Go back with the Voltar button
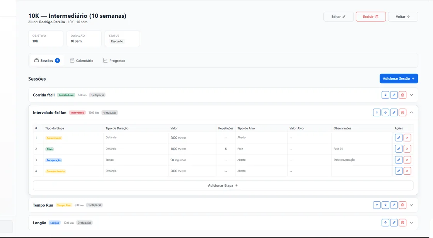The width and height of the screenshot is (433, 238). 403,17
